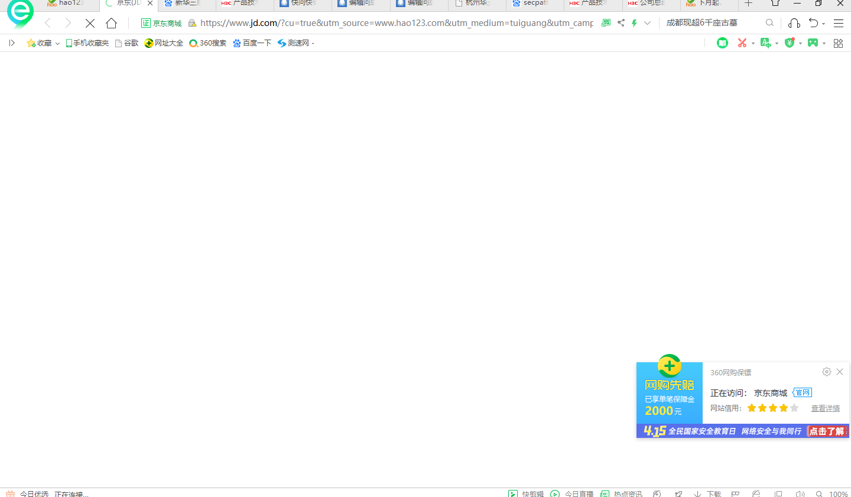851x497 pixels.
Task: Switch to the H3C 公司总部 tab
Action: tap(651, 4)
